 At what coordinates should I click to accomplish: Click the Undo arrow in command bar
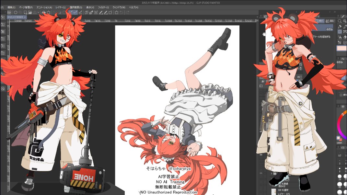tap(121, 12)
